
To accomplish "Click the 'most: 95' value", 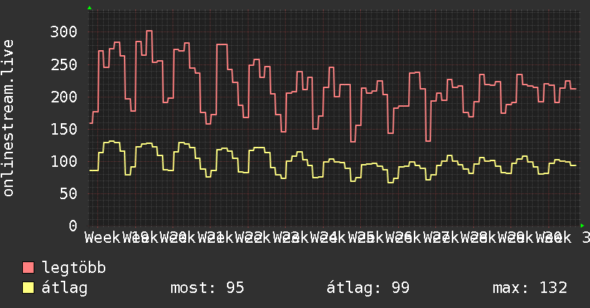I will [x=208, y=288].
